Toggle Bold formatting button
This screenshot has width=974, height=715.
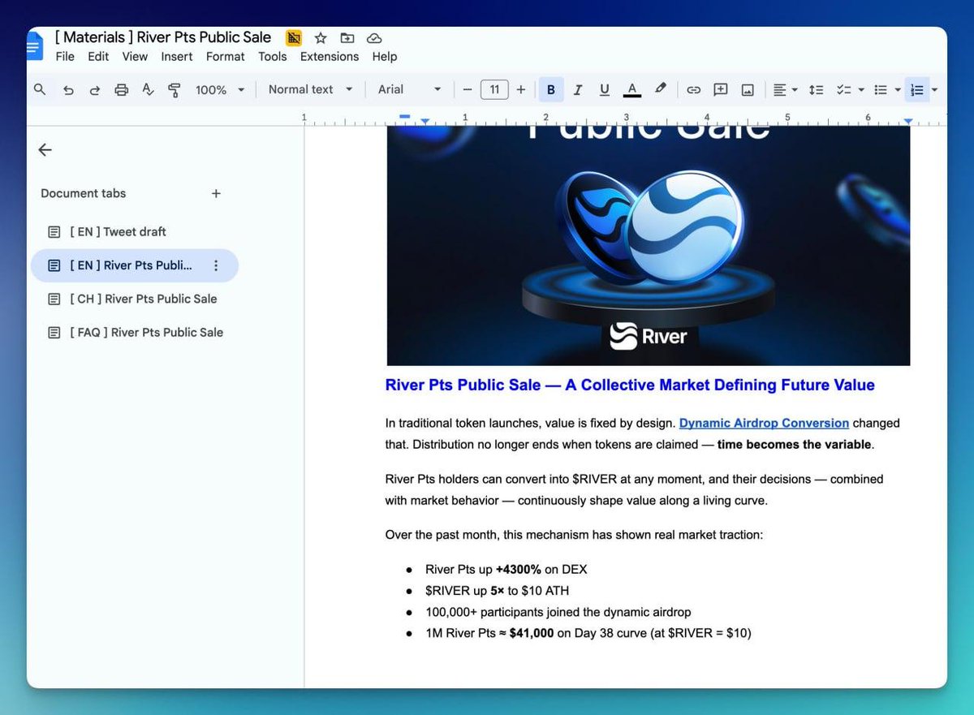click(551, 90)
